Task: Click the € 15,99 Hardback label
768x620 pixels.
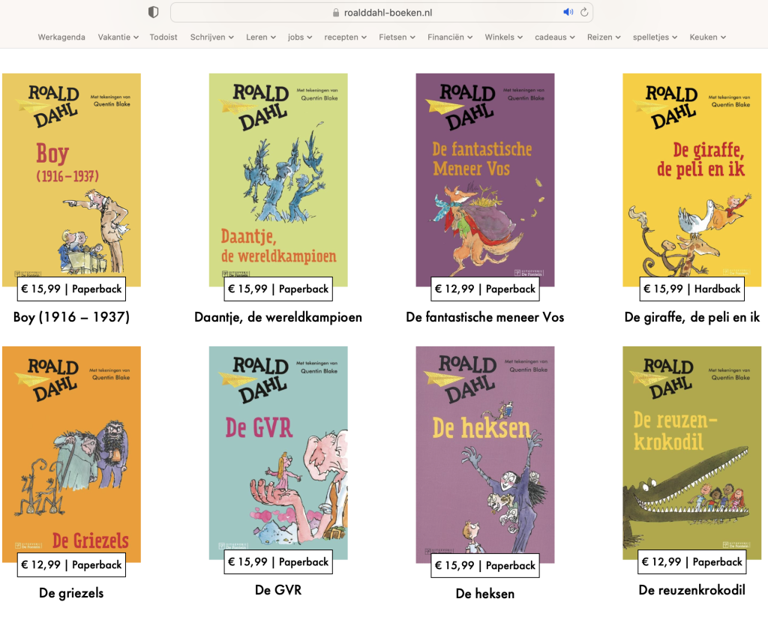Action: pos(692,289)
